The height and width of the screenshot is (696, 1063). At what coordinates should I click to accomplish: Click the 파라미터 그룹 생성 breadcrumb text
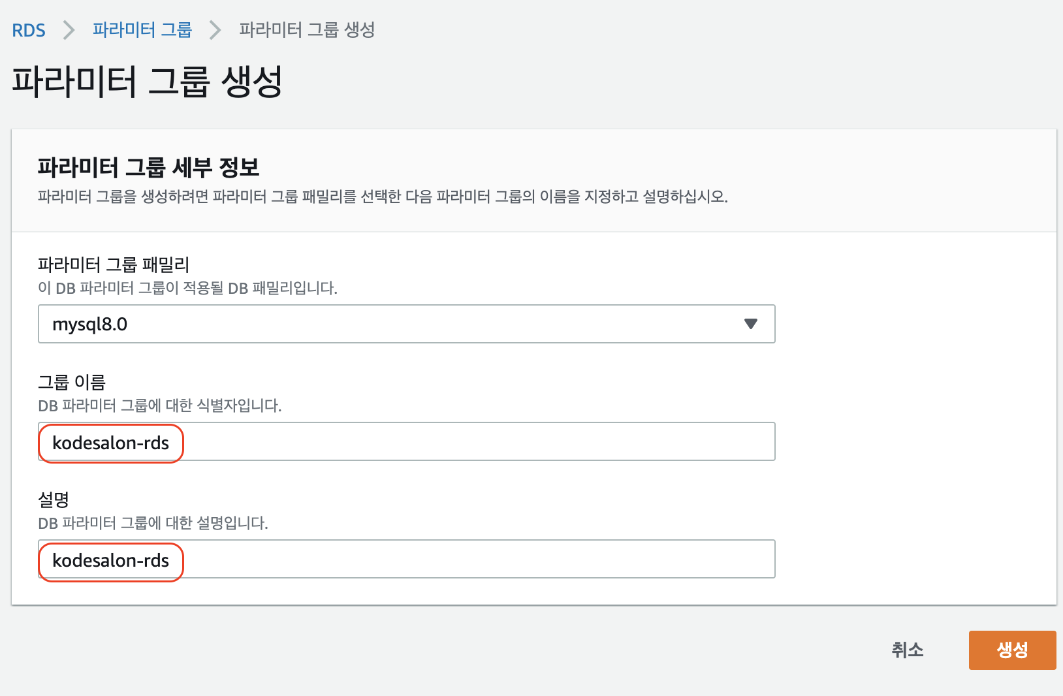click(x=307, y=30)
